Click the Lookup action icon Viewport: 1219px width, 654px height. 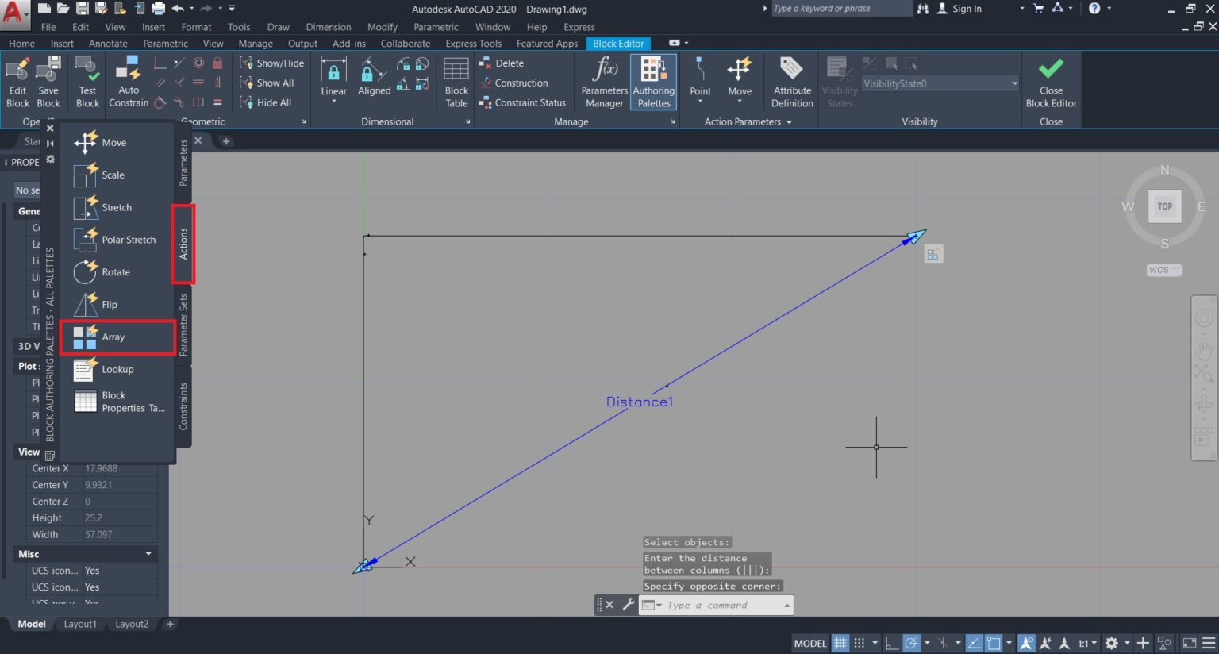click(x=85, y=370)
